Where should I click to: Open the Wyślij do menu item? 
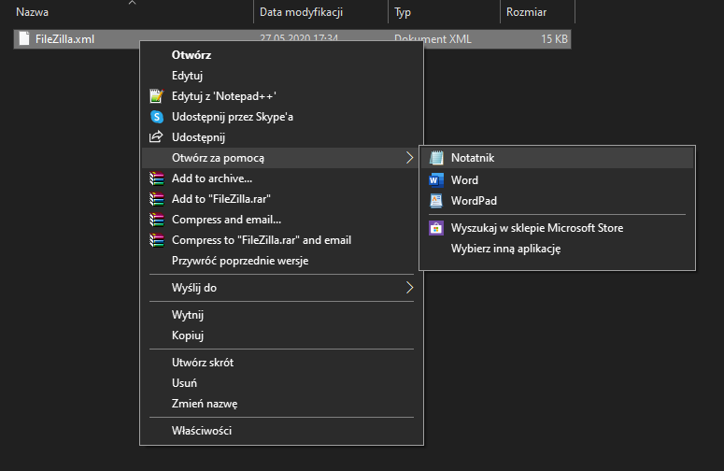coord(281,288)
